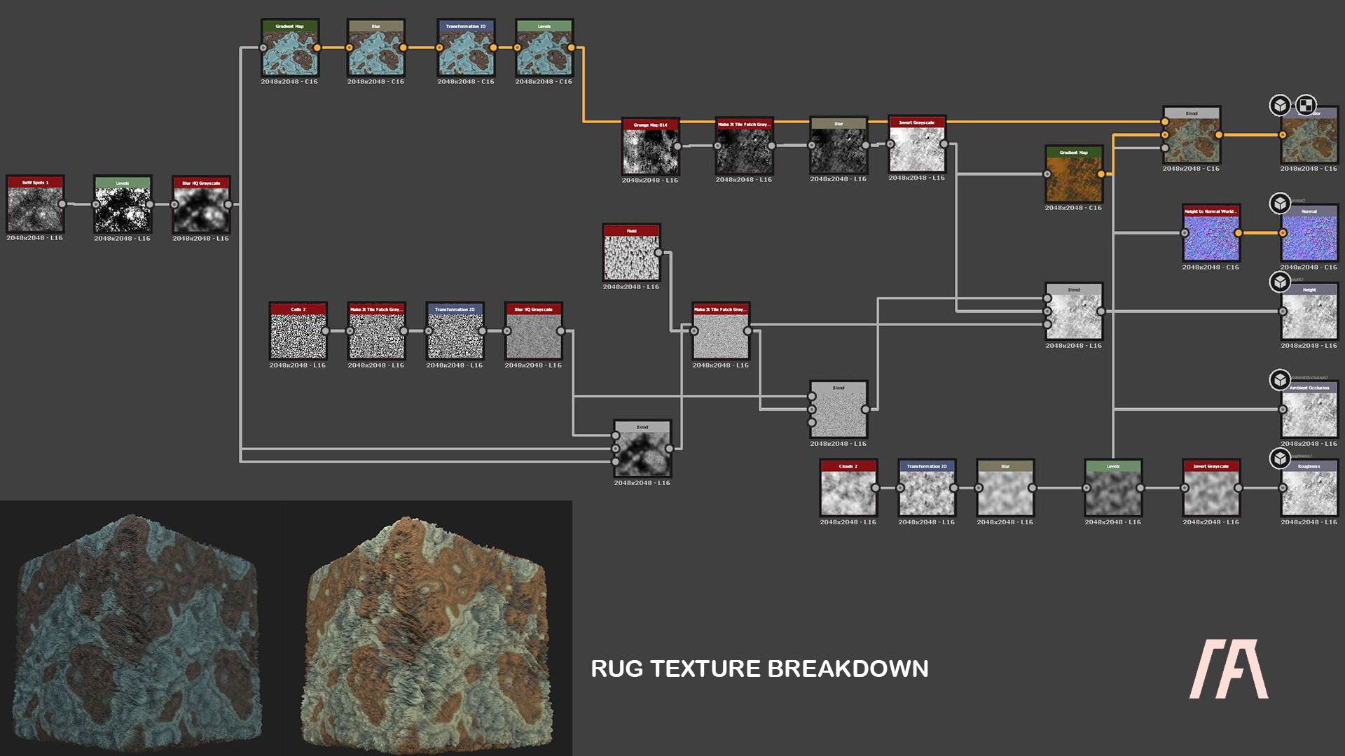This screenshot has width=1345, height=756.
Task: Click the output connector of the Height to Normal World node
Action: click(x=1239, y=233)
